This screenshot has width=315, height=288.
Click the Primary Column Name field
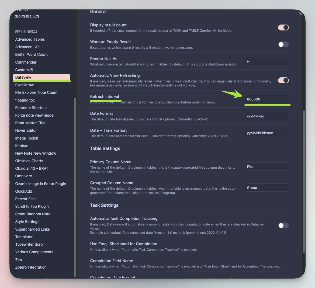[266, 166]
